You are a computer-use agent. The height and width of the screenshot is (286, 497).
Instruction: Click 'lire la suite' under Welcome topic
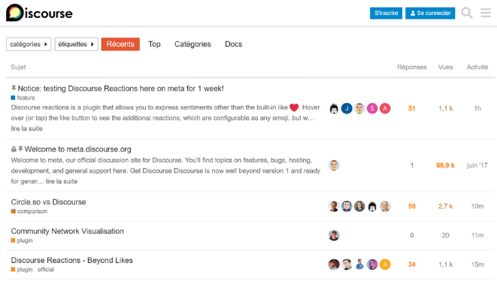62,181
